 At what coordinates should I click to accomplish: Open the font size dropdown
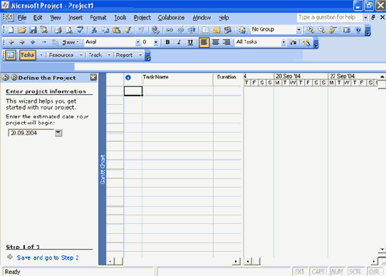click(156, 42)
